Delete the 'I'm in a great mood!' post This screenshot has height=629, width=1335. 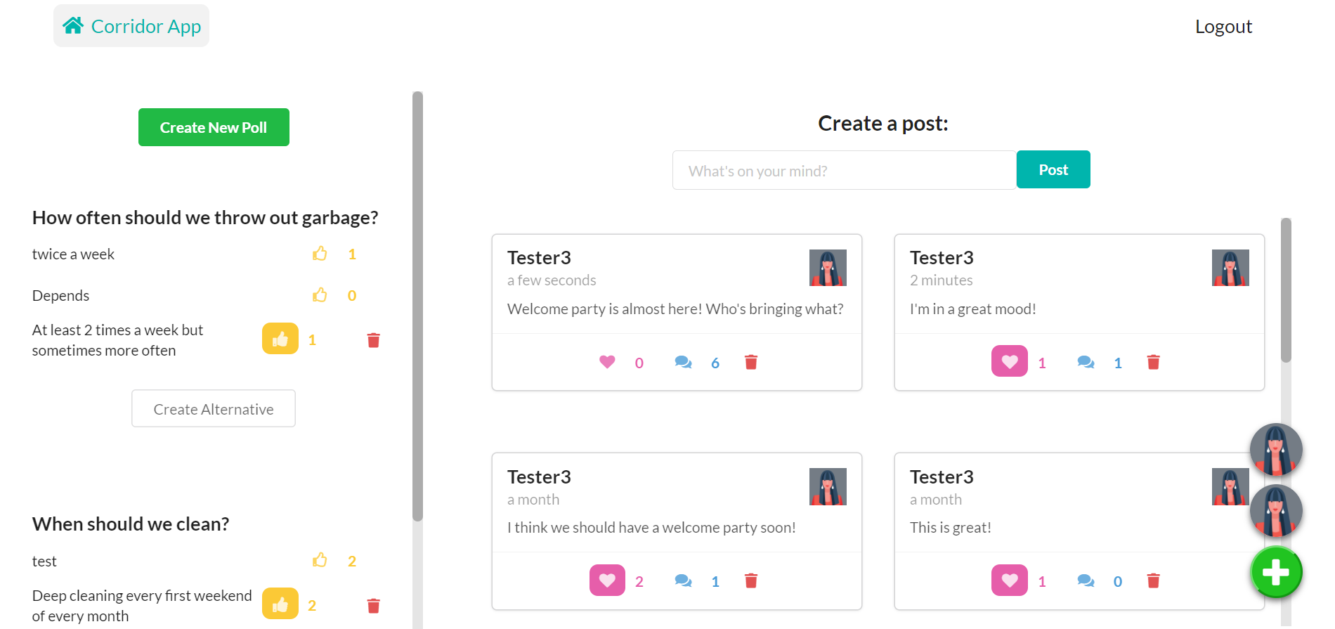pyautogui.click(x=1153, y=362)
